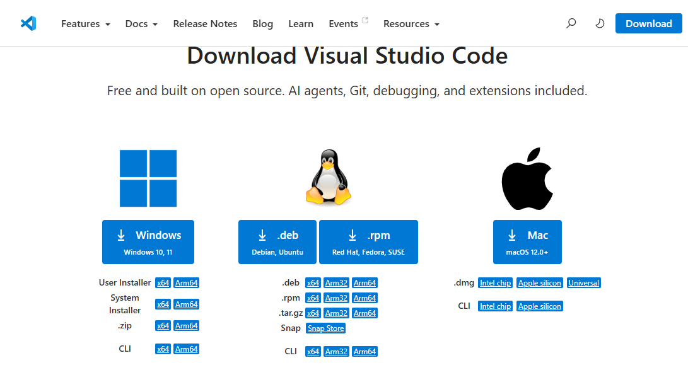Select Universal Mac .dmg build
This screenshot has height=370, width=688.
583,283
